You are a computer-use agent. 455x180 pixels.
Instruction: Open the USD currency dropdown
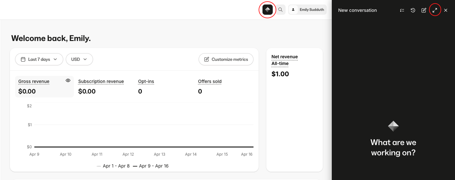tap(79, 59)
